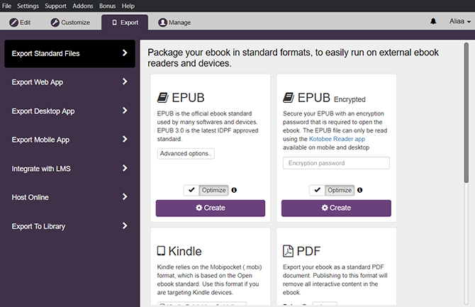Open the Aliaa user dropdown

tap(459, 22)
